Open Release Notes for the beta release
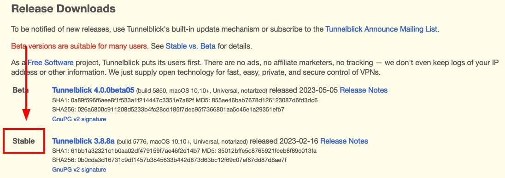505x178 pixels. [364, 90]
